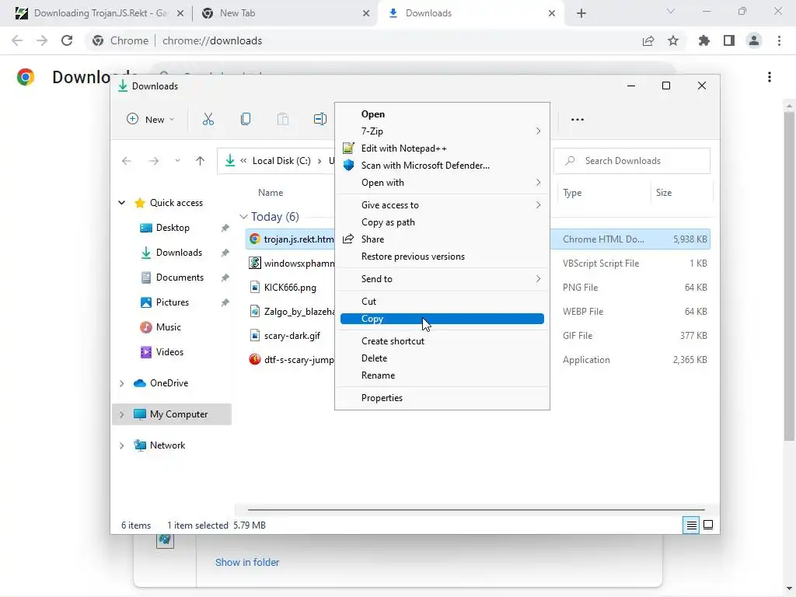This screenshot has width=796, height=597.
Task: Choose Open in the context menu
Action: pos(442,114)
